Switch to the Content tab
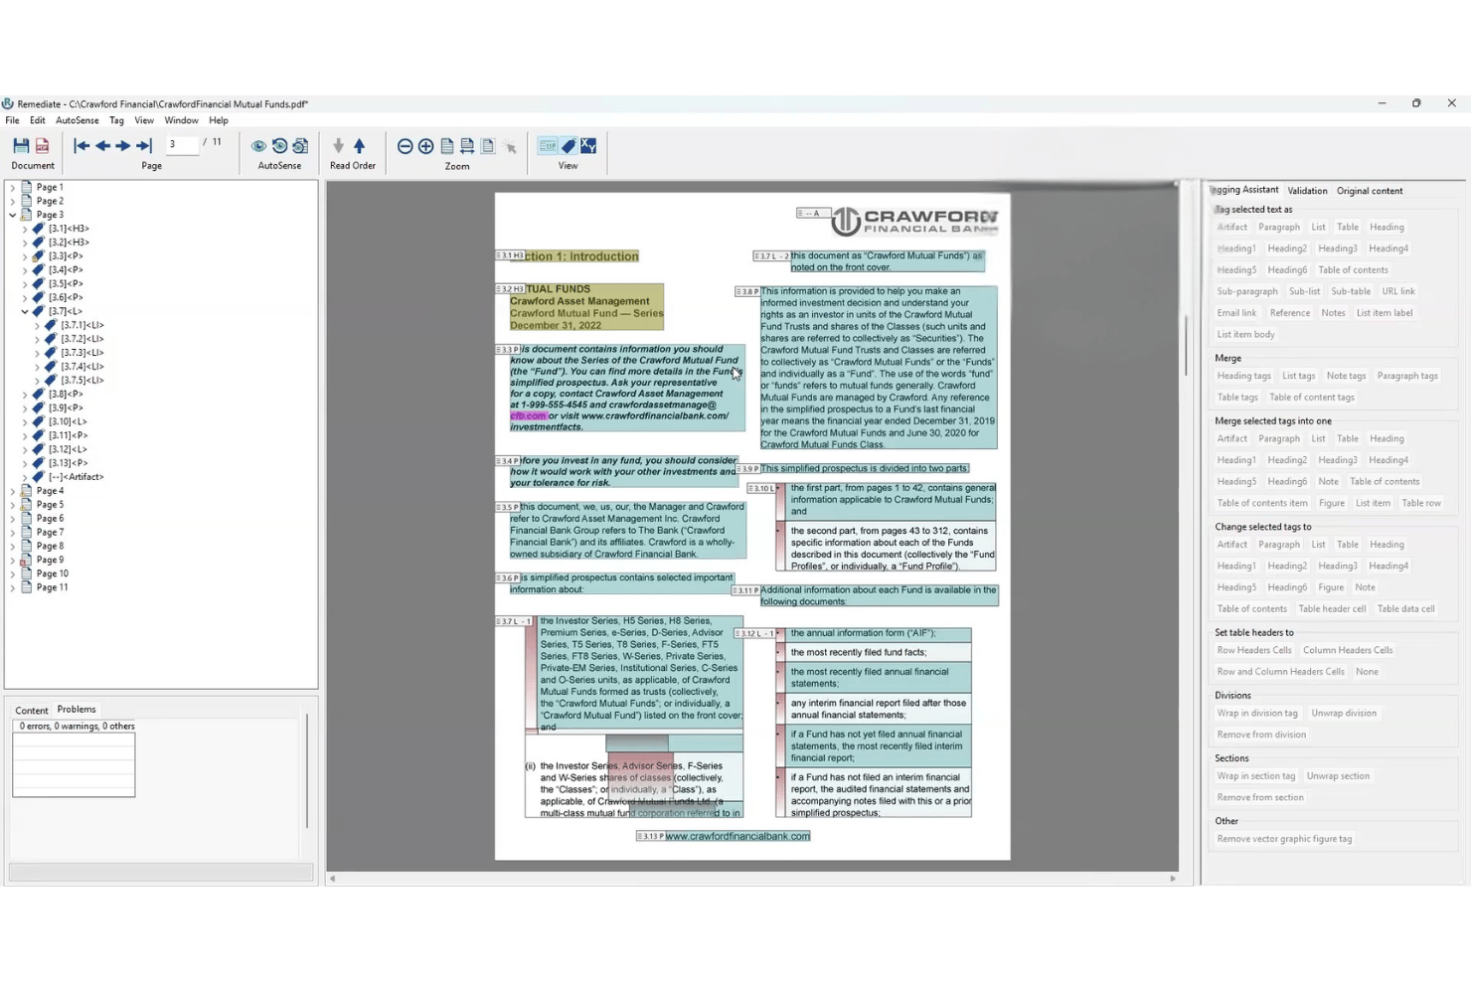 32,711
